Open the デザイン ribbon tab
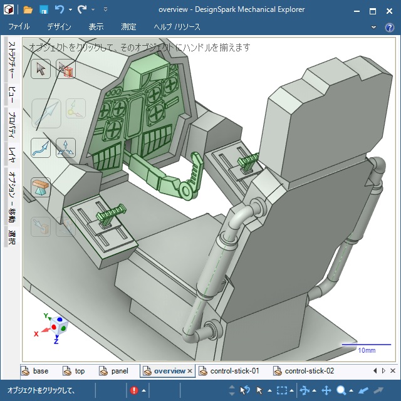 coord(59,27)
